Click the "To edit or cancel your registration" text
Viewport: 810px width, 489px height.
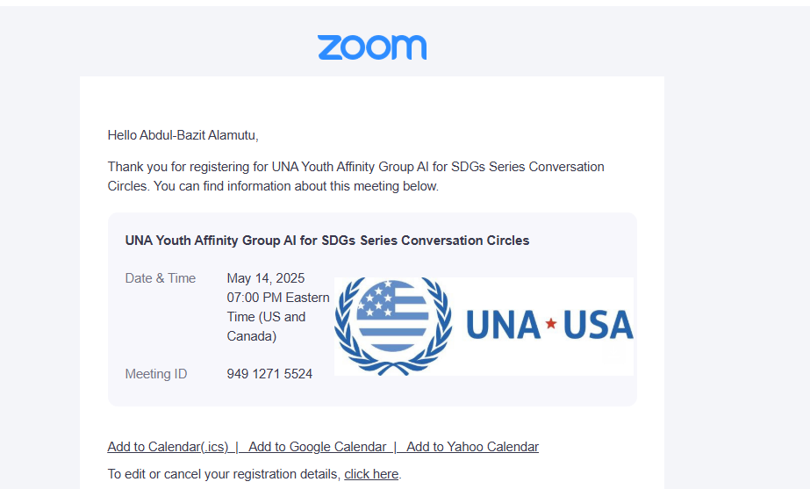click(x=224, y=474)
